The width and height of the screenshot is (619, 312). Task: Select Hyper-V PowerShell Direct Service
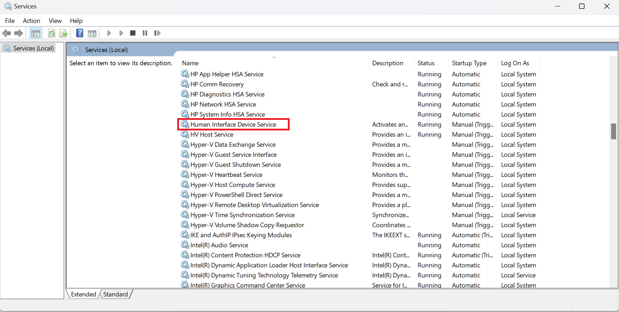(x=236, y=195)
